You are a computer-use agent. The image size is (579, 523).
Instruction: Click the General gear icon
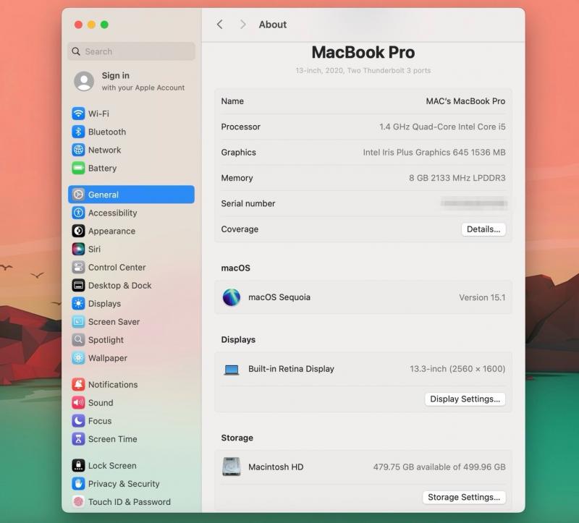coord(78,195)
